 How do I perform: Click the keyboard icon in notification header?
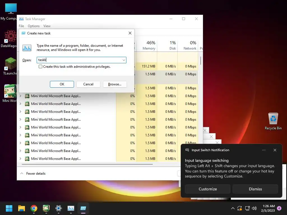(x=187, y=150)
